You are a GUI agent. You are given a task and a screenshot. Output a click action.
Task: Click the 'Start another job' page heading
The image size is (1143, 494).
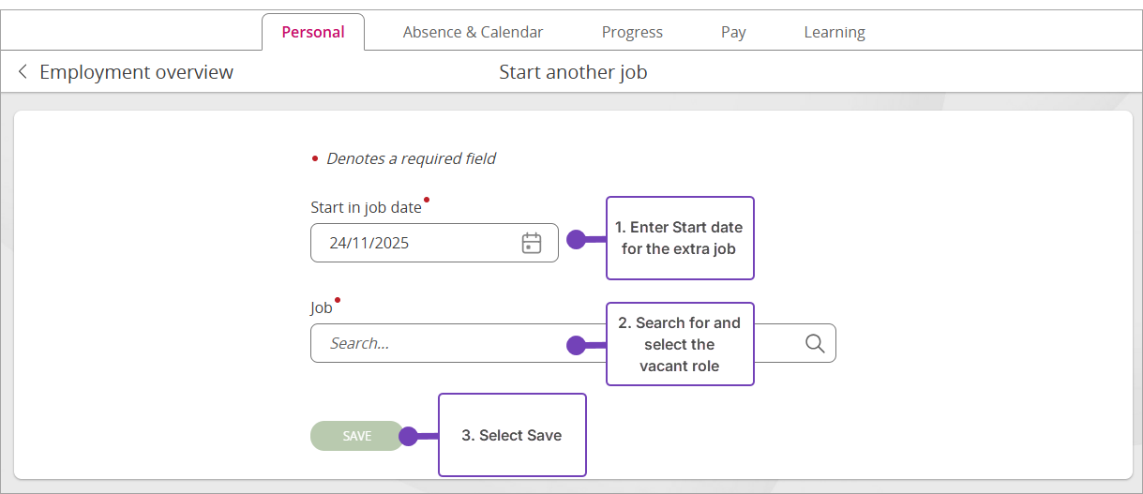coord(573,72)
